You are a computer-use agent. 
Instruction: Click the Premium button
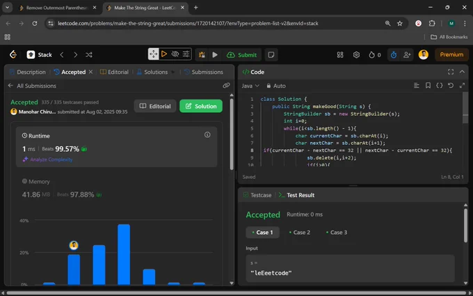pyautogui.click(x=451, y=54)
